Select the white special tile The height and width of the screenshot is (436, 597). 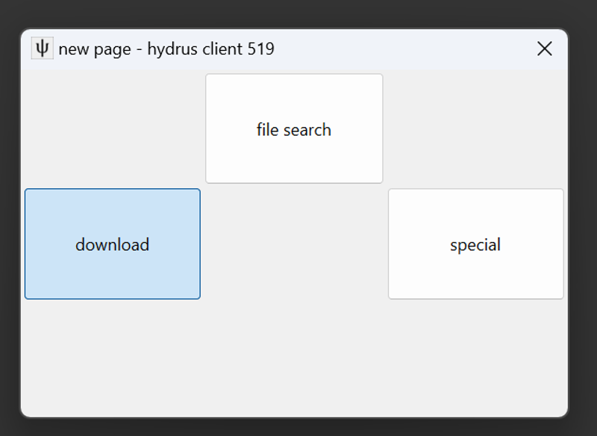tap(475, 243)
